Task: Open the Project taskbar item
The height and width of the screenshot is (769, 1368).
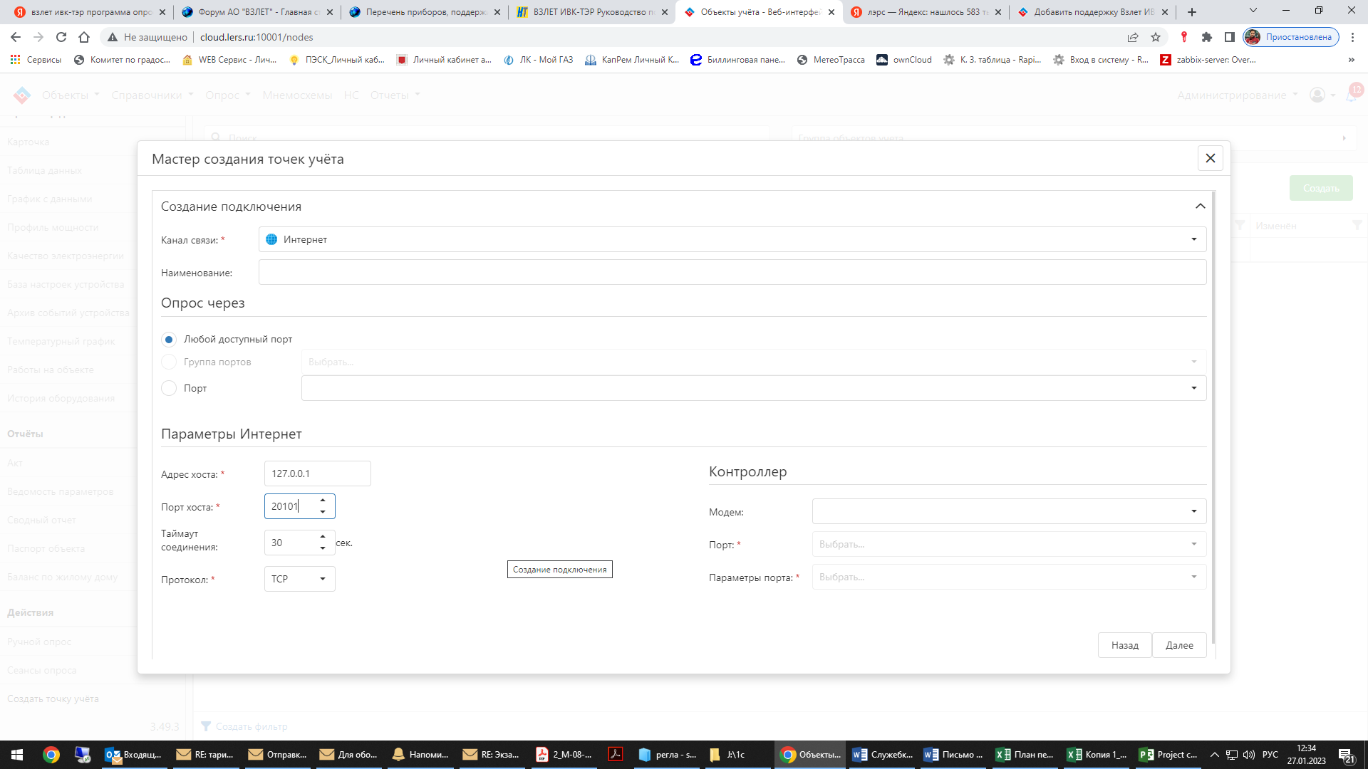Action: pyautogui.click(x=1168, y=755)
